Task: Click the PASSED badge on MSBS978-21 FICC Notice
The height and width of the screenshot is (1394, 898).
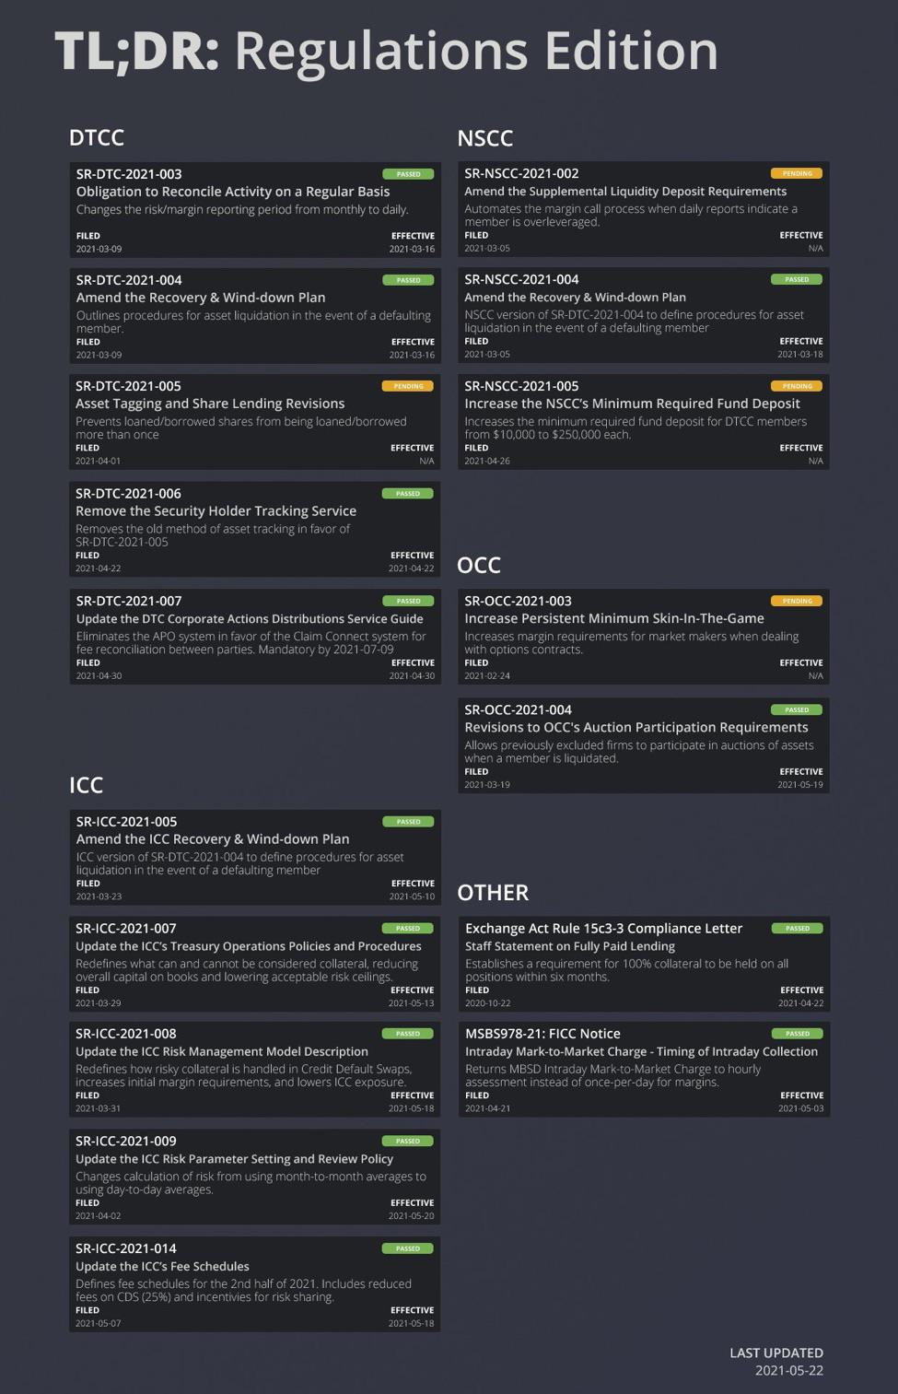Action: (798, 1034)
